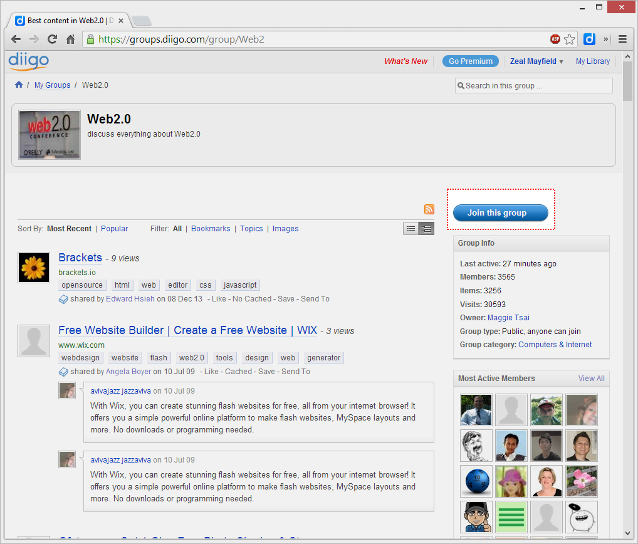Screen dimensions: 638x544
Task: Open the Brackets bookmark title
Action: [80, 258]
